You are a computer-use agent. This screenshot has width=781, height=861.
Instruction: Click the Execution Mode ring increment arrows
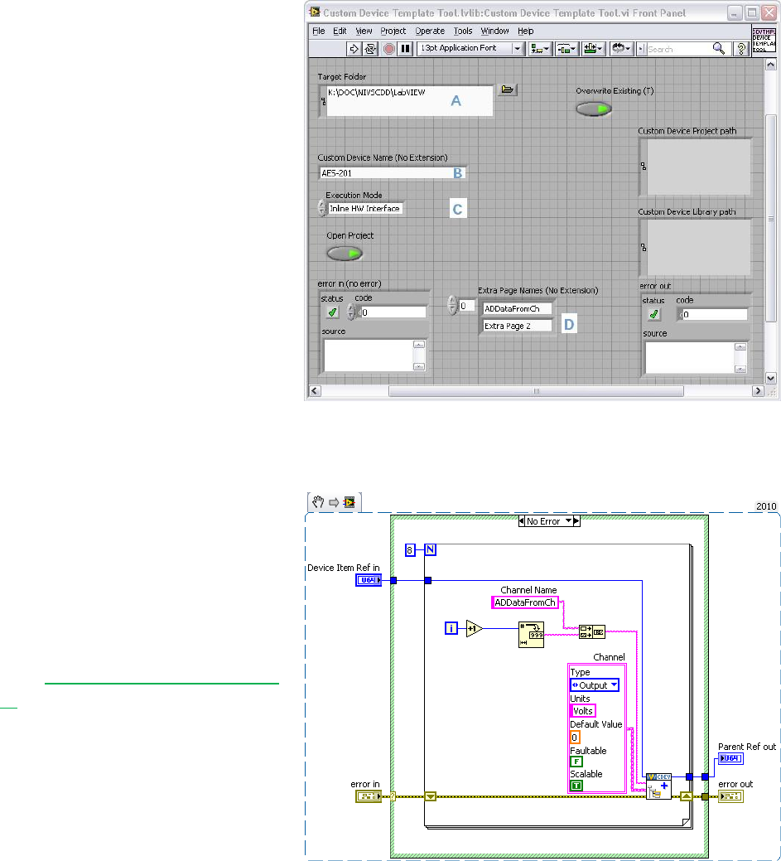[322, 208]
